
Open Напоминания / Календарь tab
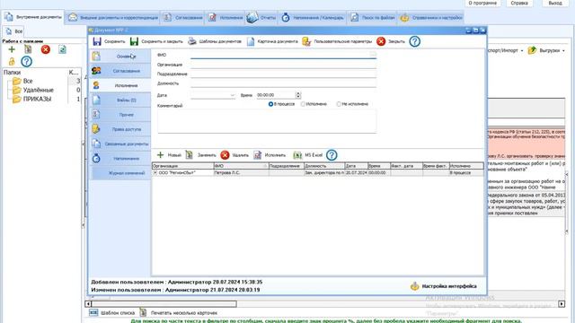313,17
